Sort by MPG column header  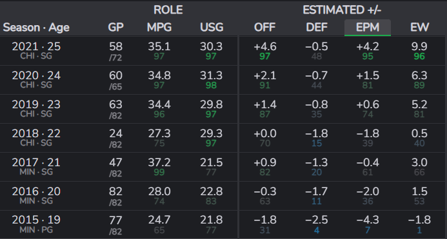pyautogui.click(x=159, y=27)
